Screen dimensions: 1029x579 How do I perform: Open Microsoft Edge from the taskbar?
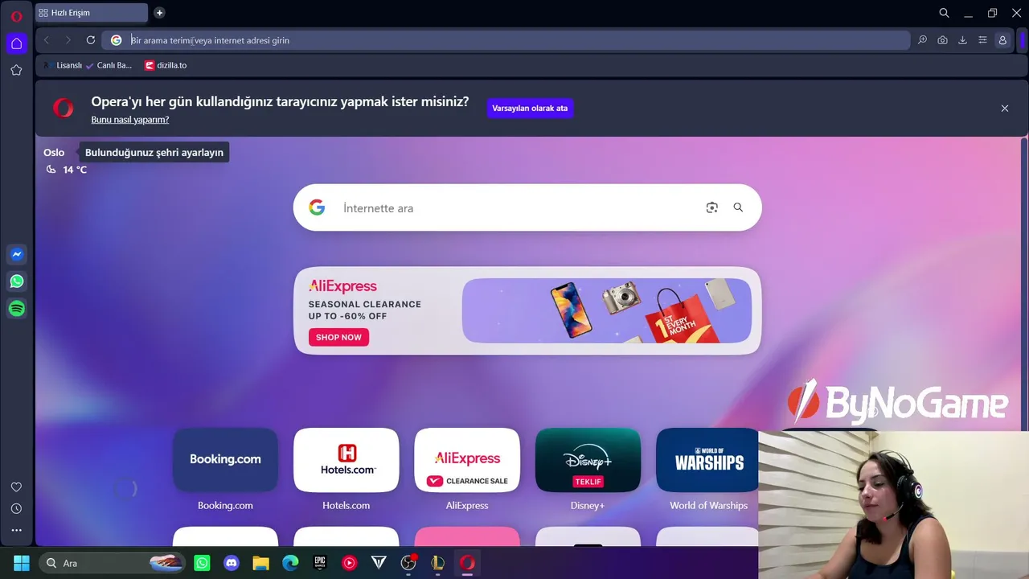pos(290,563)
